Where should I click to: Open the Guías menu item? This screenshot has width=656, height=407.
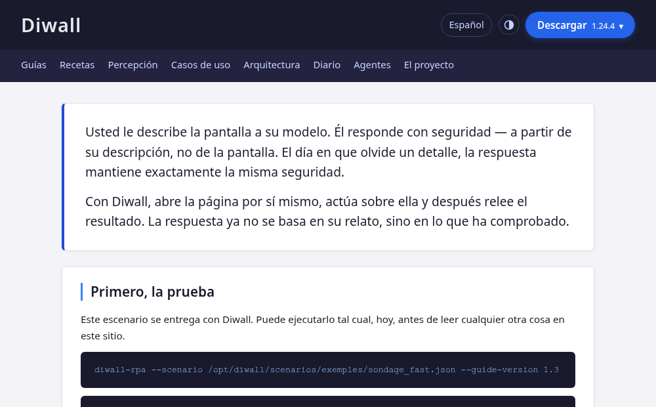coord(34,65)
